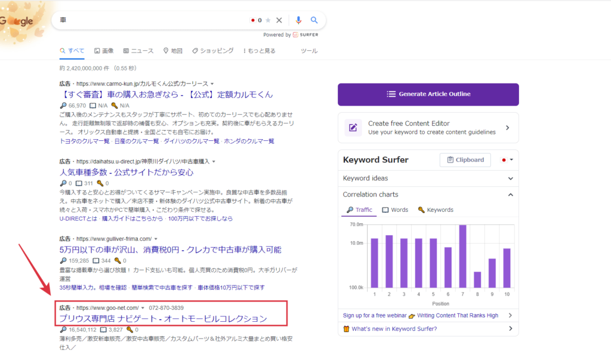Clear the search box with the X icon
Image resolution: width=611 pixels, height=357 pixels.
pyautogui.click(x=279, y=20)
